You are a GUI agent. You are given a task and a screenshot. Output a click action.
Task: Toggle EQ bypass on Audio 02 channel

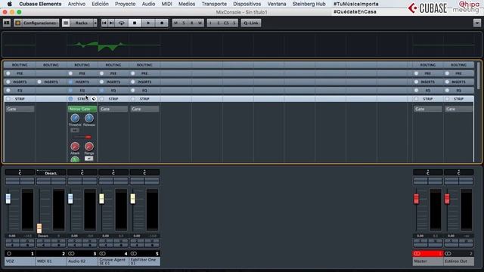coord(70,91)
